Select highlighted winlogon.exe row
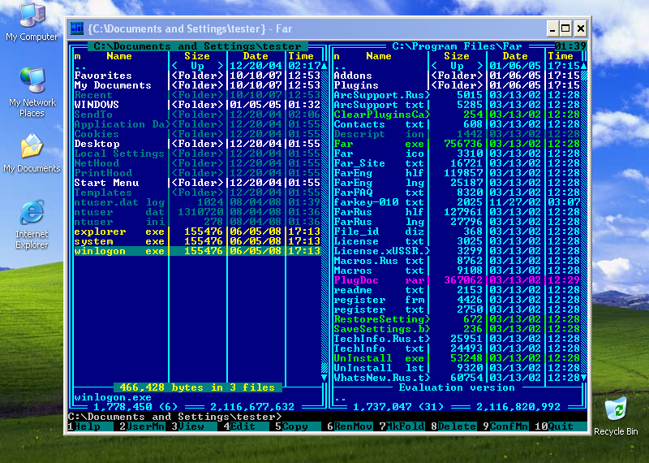 tap(197, 251)
